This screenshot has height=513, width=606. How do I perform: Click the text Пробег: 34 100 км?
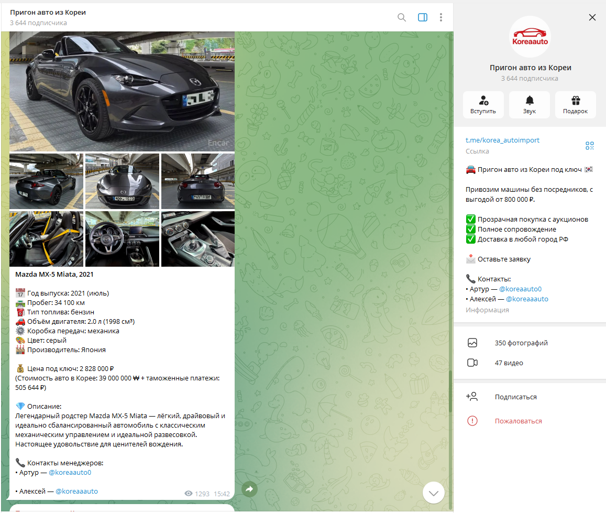pos(56,302)
